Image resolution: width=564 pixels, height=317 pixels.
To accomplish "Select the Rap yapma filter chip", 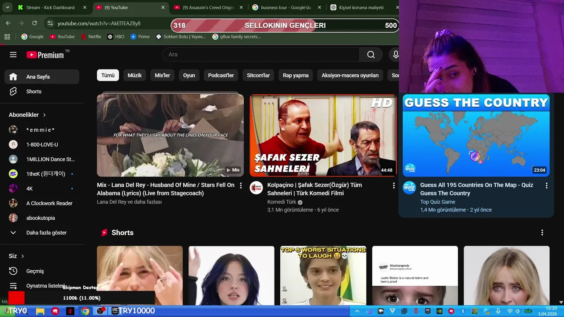I will tap(296, 75).
